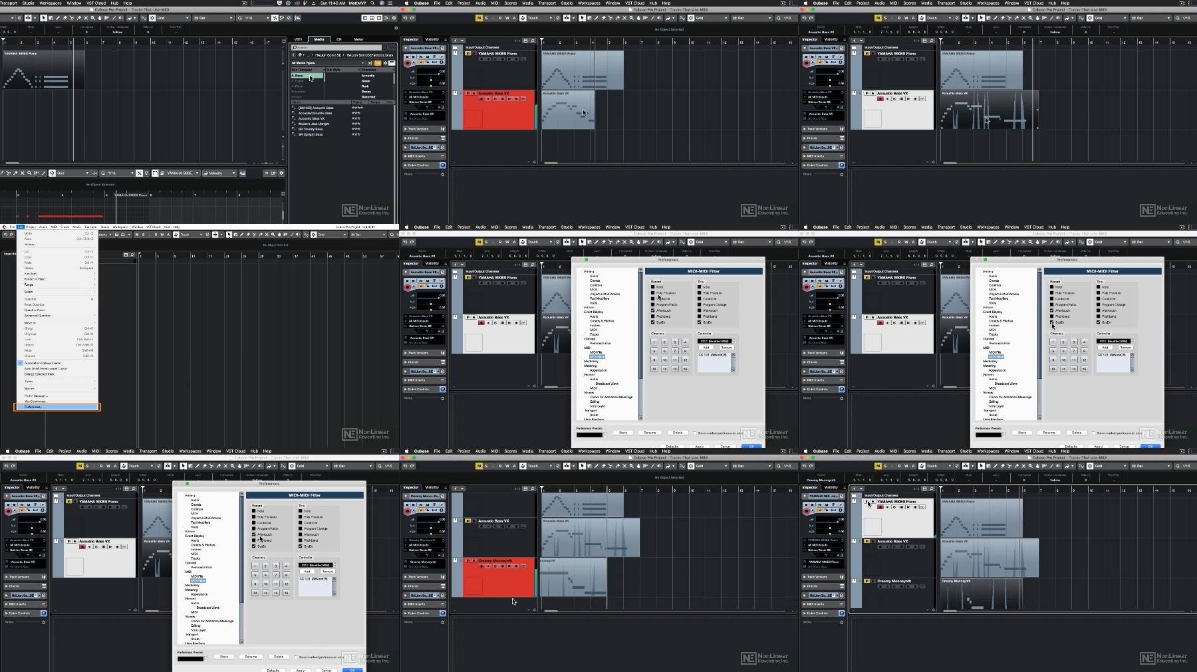Uncheck Thru SysEx in center panel MIDI Filter
The image size is (1197, 672).
point(700,322)
